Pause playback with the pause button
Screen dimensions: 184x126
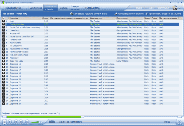(4, 122)
